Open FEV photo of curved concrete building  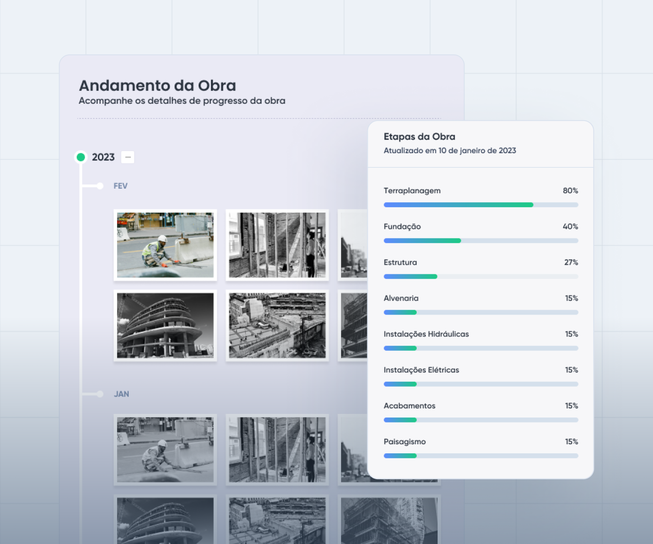165,325
